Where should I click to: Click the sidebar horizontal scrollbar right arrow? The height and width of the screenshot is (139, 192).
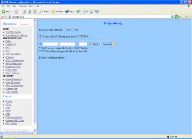click(x=32, y=133)
